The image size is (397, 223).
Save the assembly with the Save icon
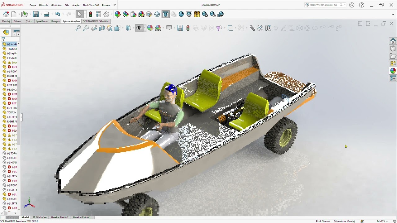[36, 14]
